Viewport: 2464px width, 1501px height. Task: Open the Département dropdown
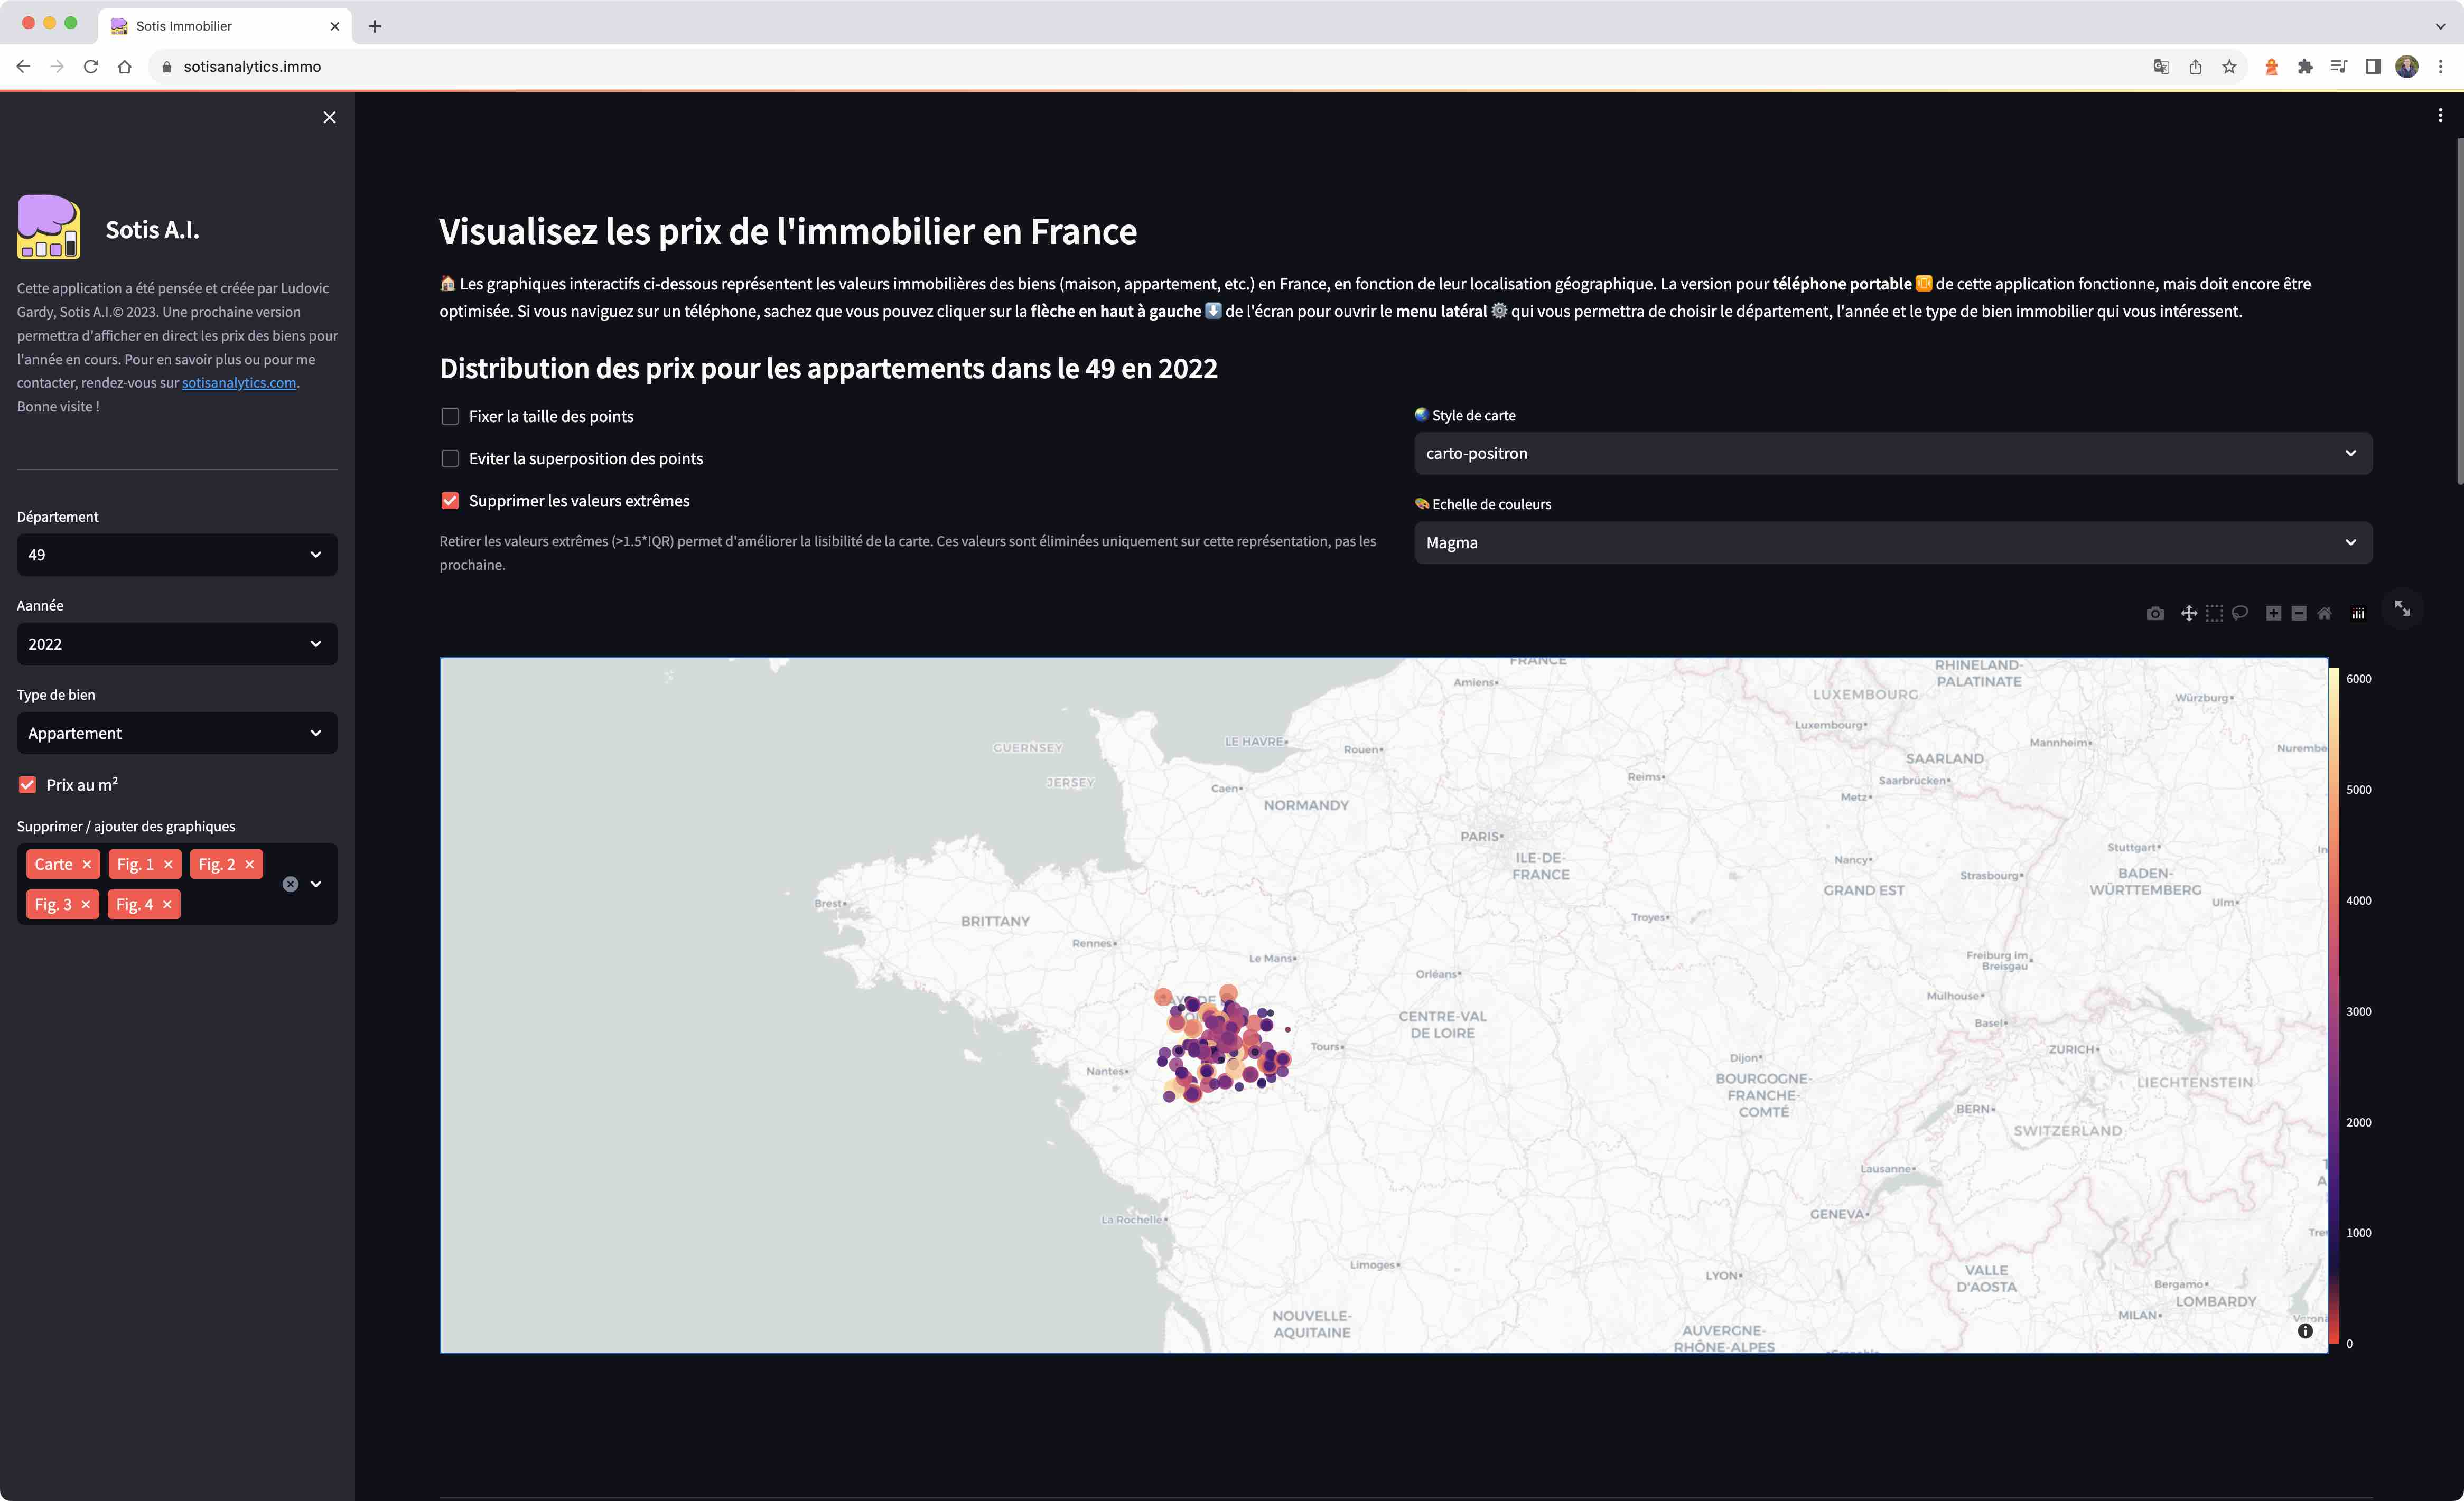pyautogui.click(x=176, y=554)
